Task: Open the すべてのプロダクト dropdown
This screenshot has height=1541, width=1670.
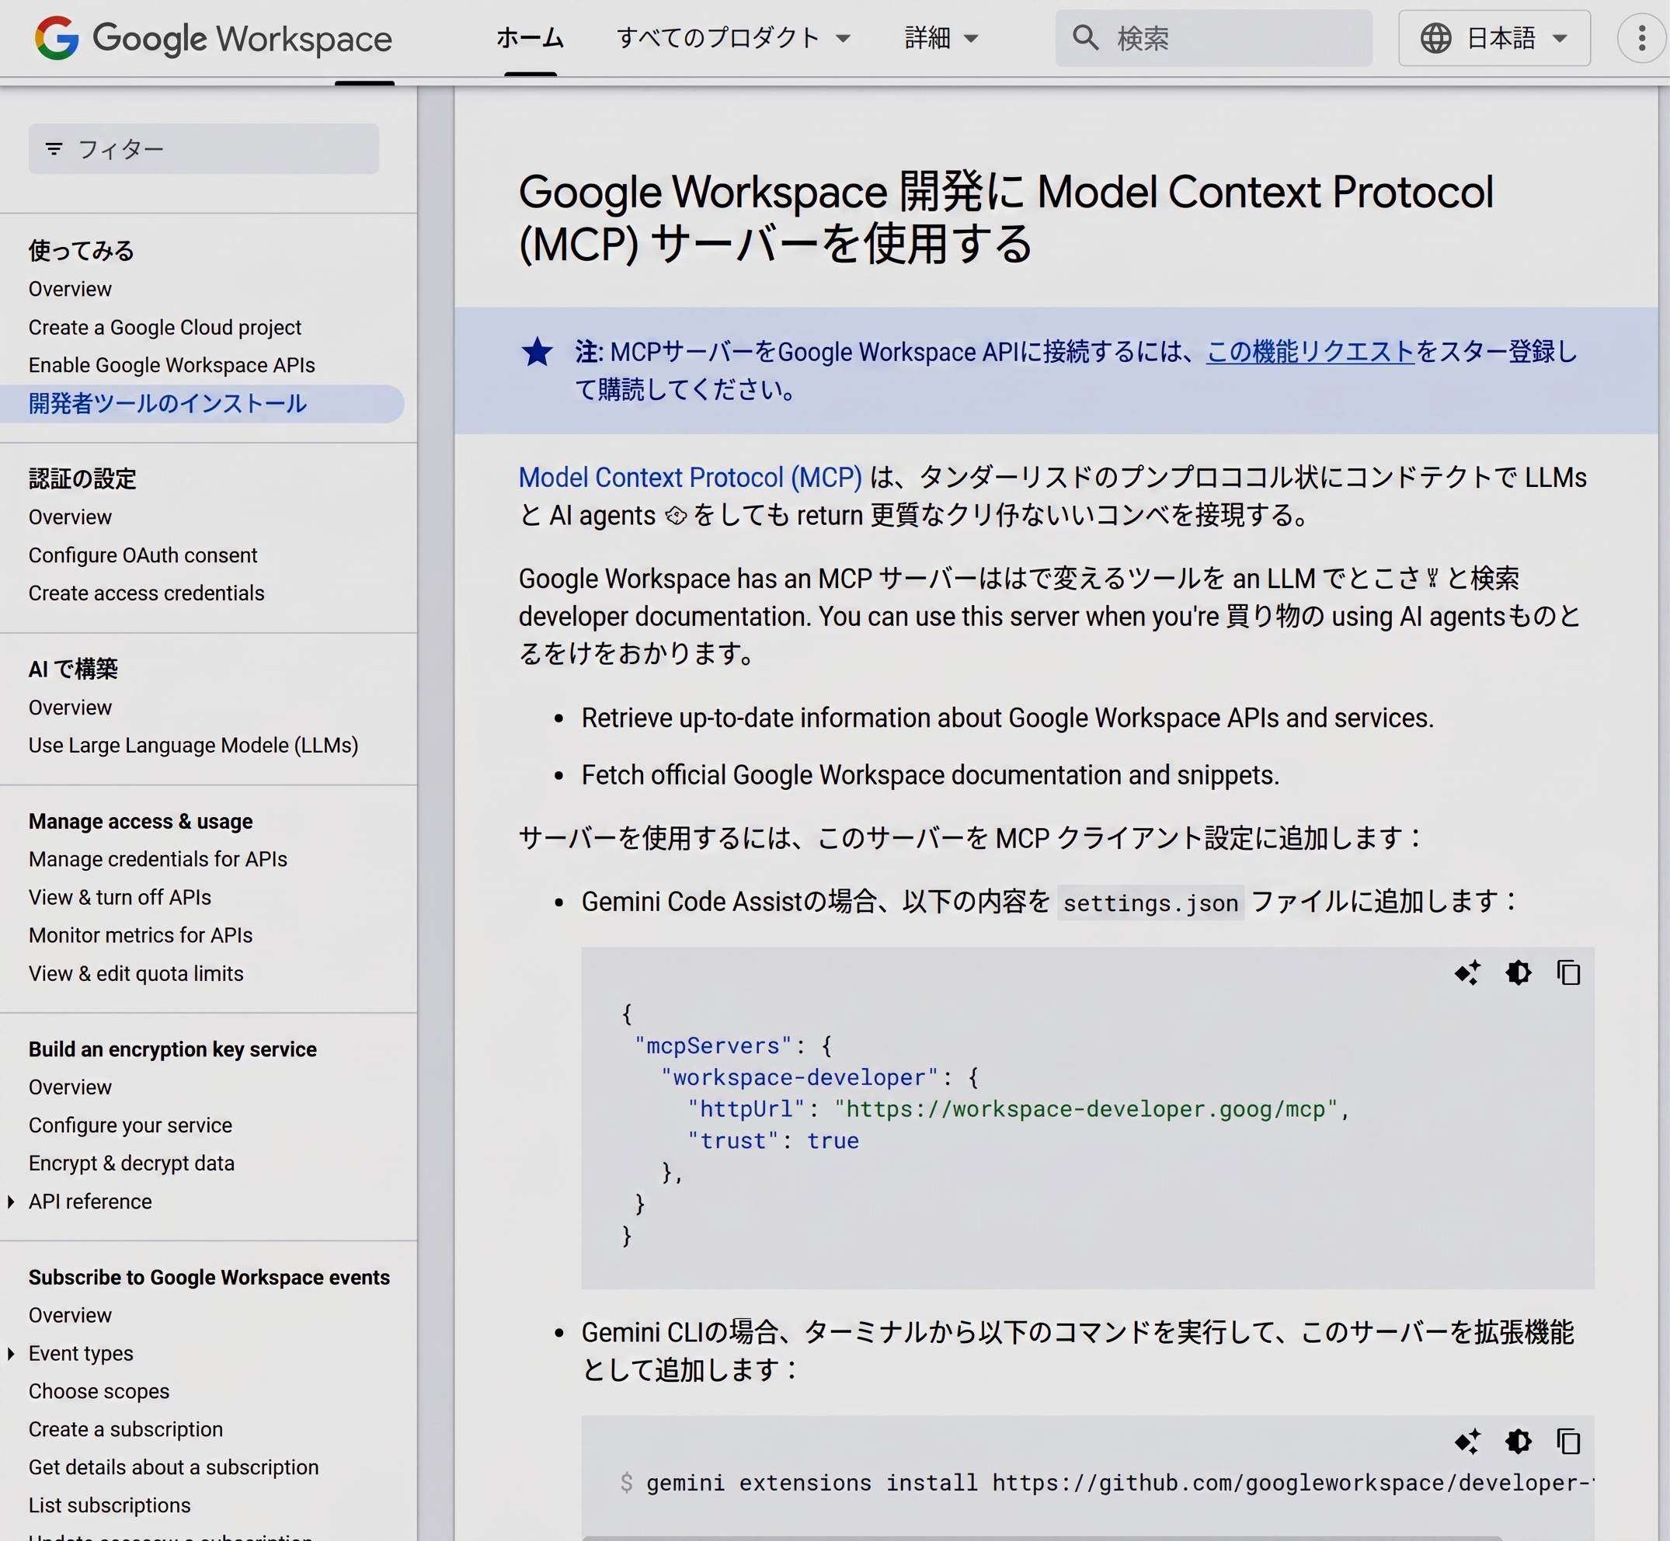Action: pos(733,38)
